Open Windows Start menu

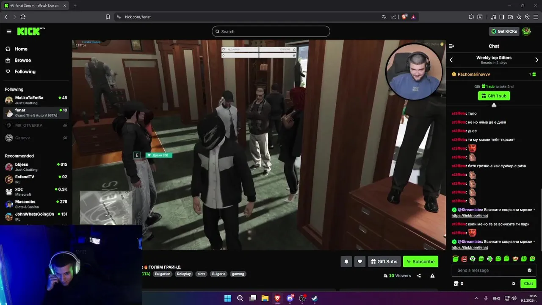pos(227,298)
